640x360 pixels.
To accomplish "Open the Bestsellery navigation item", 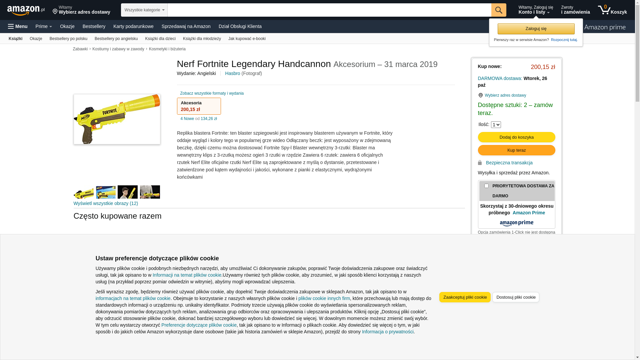I will pyautogui.click(x=94, y=26).
